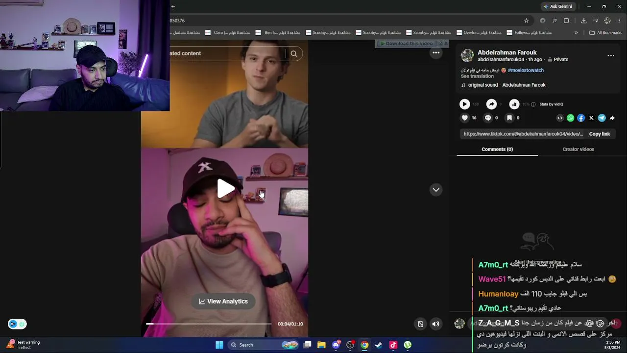Open original sound - Abdelrahman Farouk
Viewport: 627px width, 353px height.
coord(506,85)
